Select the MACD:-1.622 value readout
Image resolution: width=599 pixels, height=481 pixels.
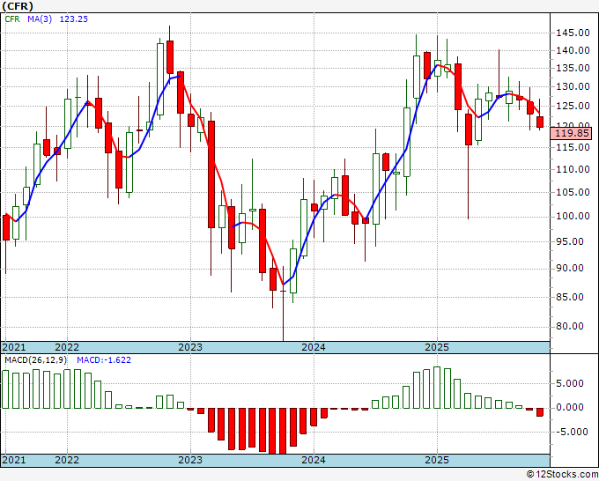pyautogui.click(x=104, y=360)
